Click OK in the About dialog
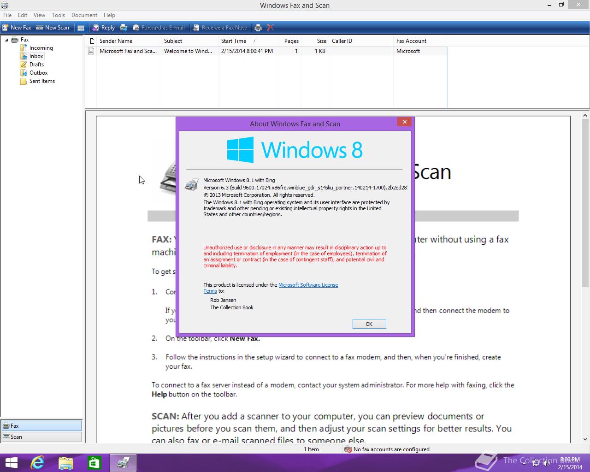 click(x=369, y=324)
